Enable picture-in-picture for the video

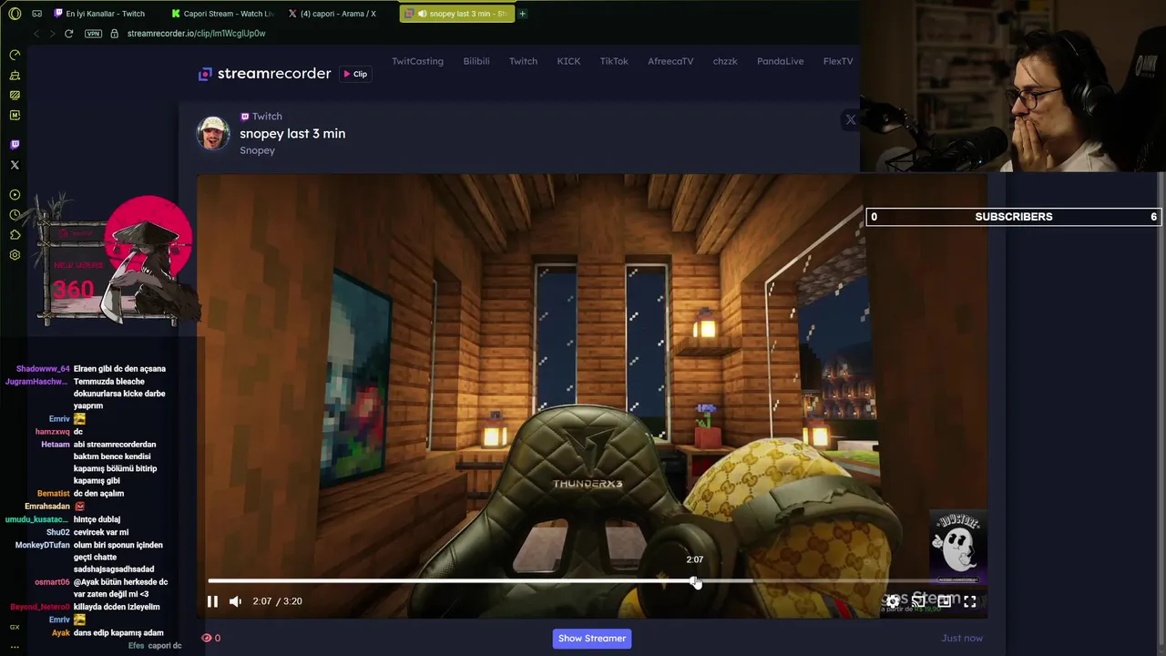point(945,601)
